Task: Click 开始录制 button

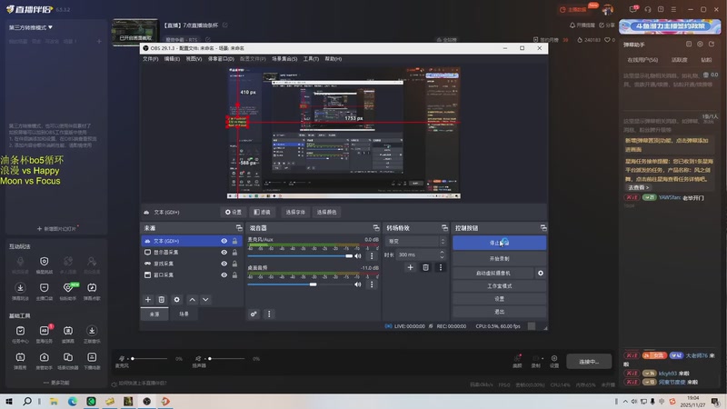Action: point(499,258)
